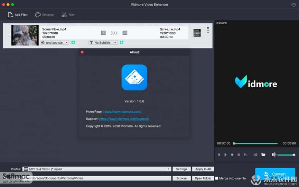Remove ScreenFlow.mp4 with the X icon
The height and width of the screenshot is (187, 299).
208,28
